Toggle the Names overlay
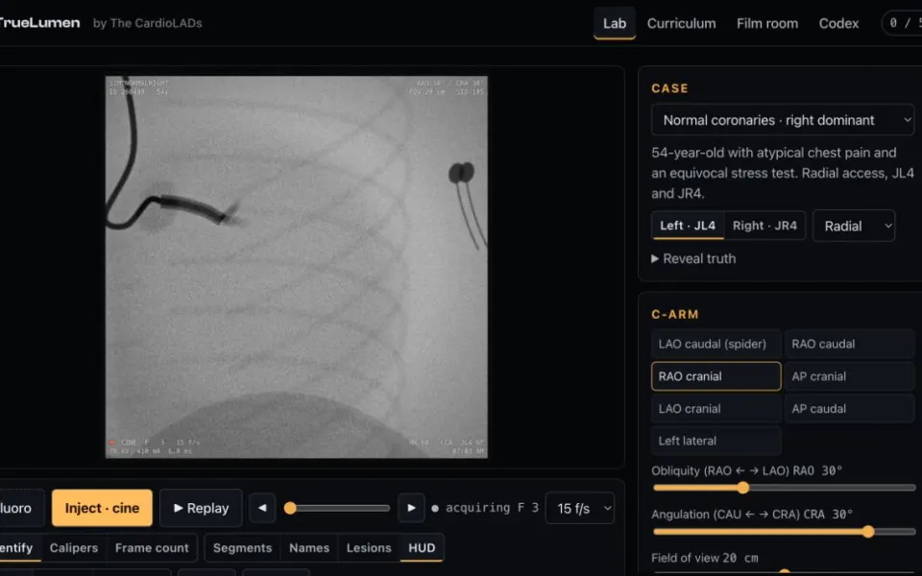This screenshot has width=922, height=576. 308,548
